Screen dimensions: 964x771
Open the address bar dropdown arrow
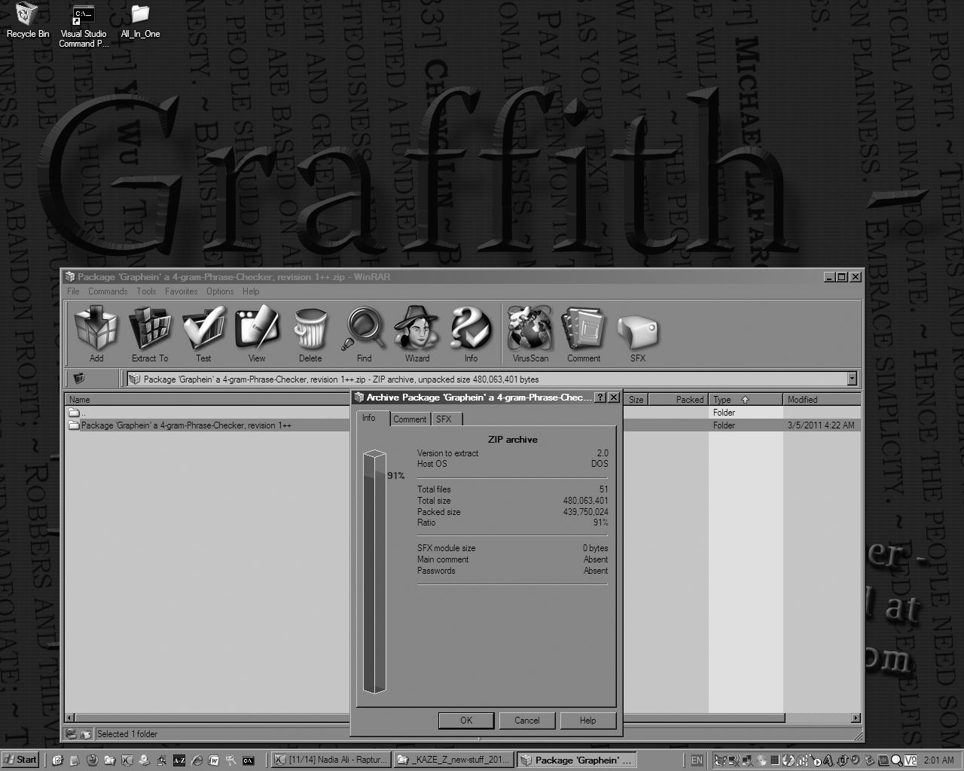tap(852, 379)
